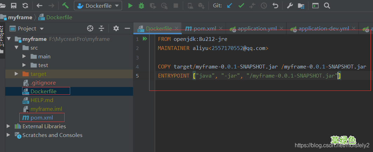Click 'openjdk:8u212-jre' on line 1
The width and height of the screenshot is (373, 152).
[x=200, y=39]
